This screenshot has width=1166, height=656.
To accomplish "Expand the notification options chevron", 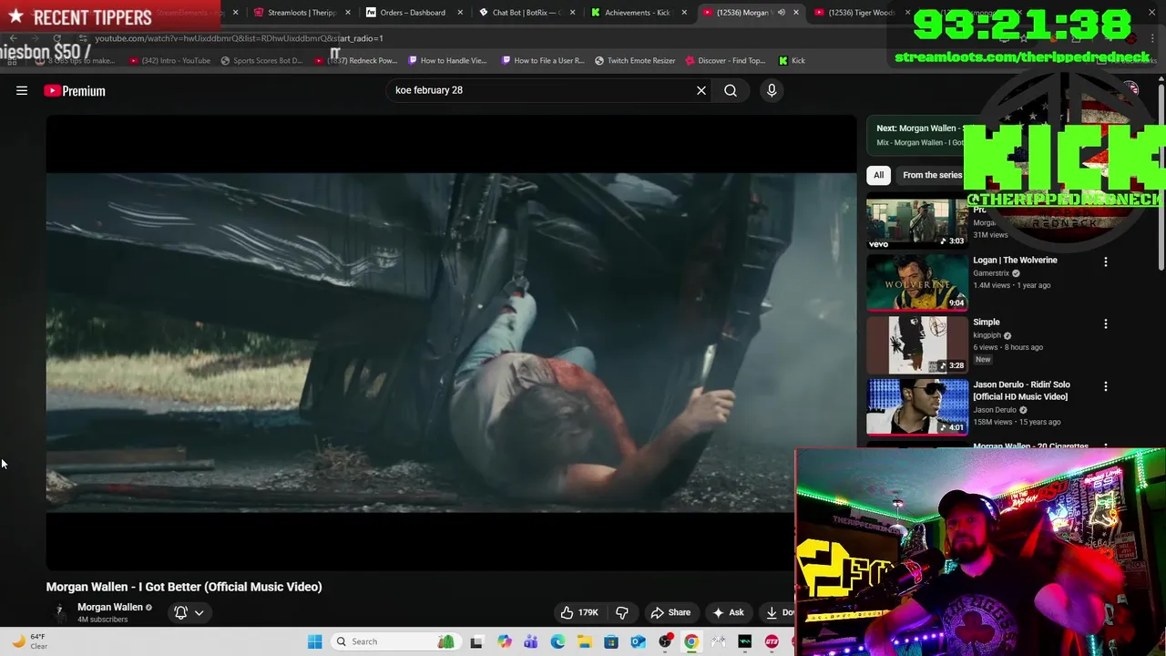I will [199, 612].
